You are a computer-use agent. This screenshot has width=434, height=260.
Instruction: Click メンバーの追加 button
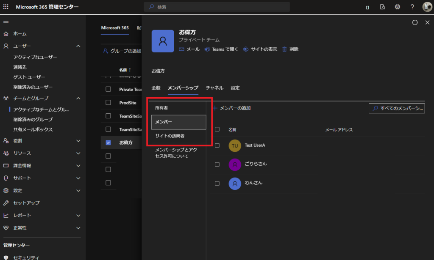click(x=232, y=108)
